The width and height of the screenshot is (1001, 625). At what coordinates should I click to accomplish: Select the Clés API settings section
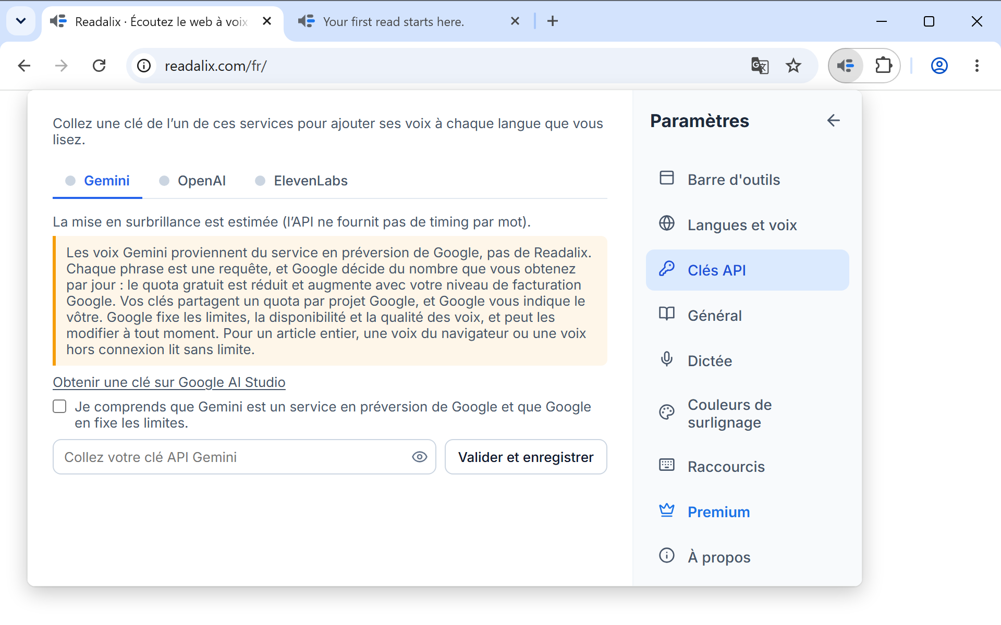pos(748,270)
